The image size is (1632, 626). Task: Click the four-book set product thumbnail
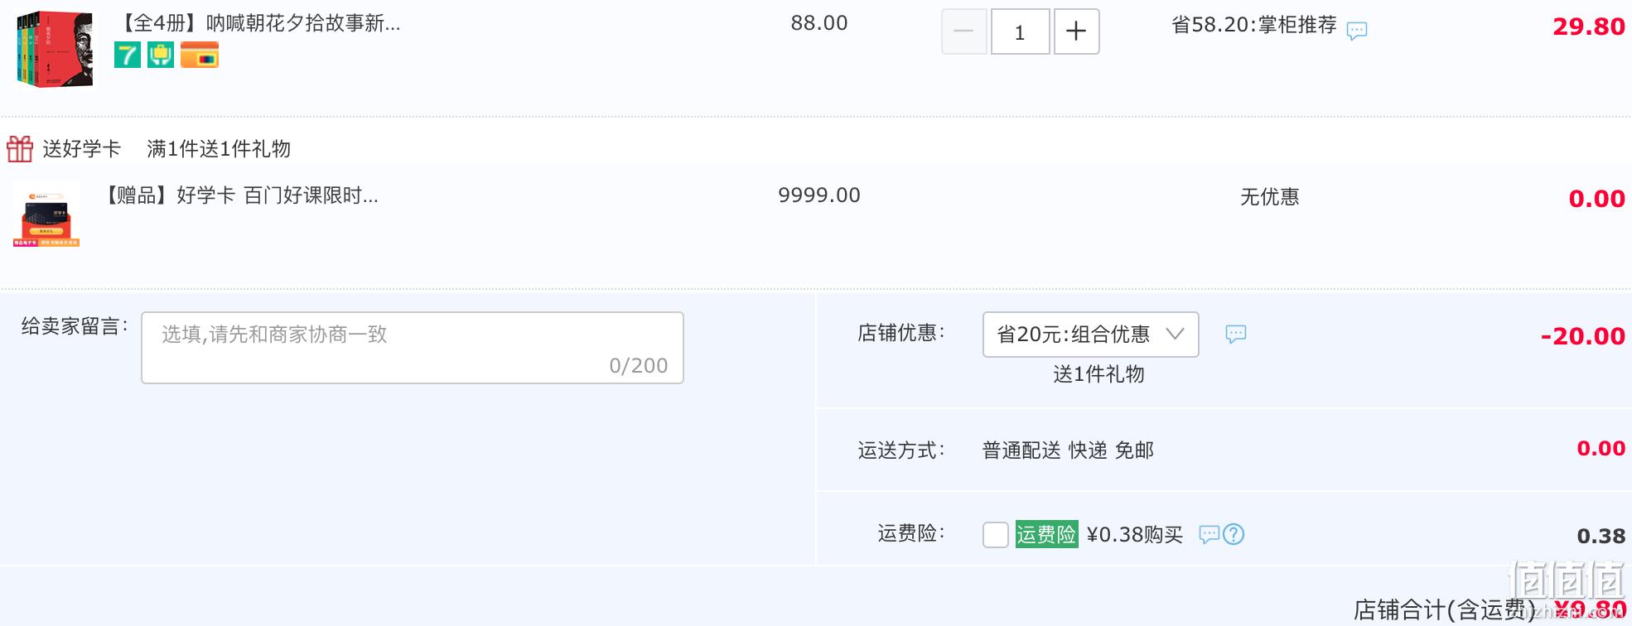coord(55,49)
